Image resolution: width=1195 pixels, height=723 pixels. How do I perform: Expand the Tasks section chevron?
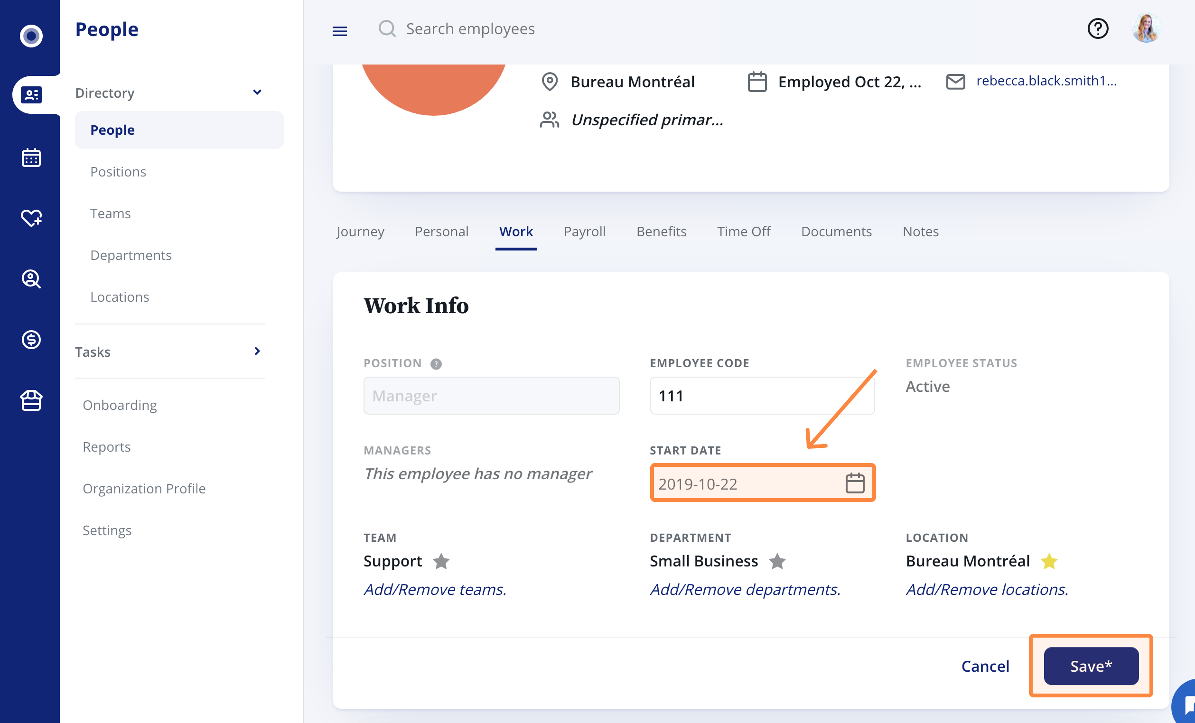tap(258, 351)
